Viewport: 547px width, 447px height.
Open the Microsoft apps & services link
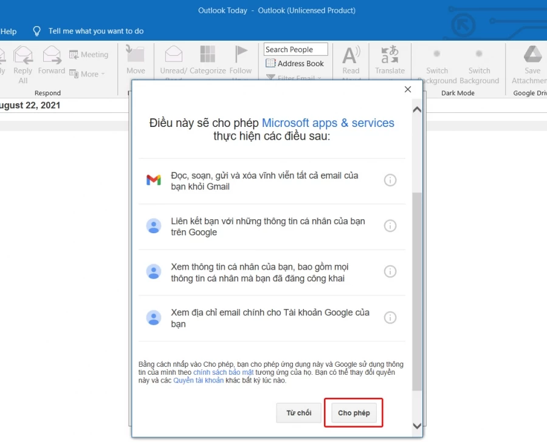[328, 123]
